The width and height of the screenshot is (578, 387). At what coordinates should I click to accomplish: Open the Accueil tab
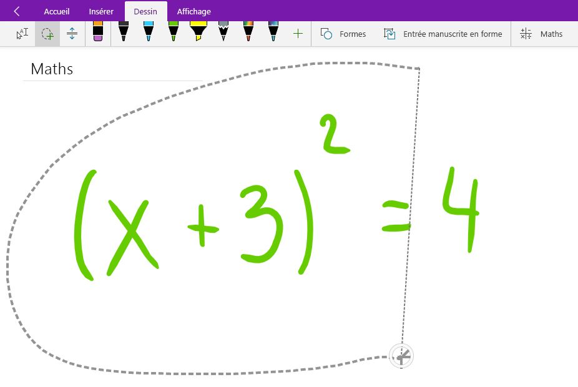pyautogui.click(x=56, y=11)
